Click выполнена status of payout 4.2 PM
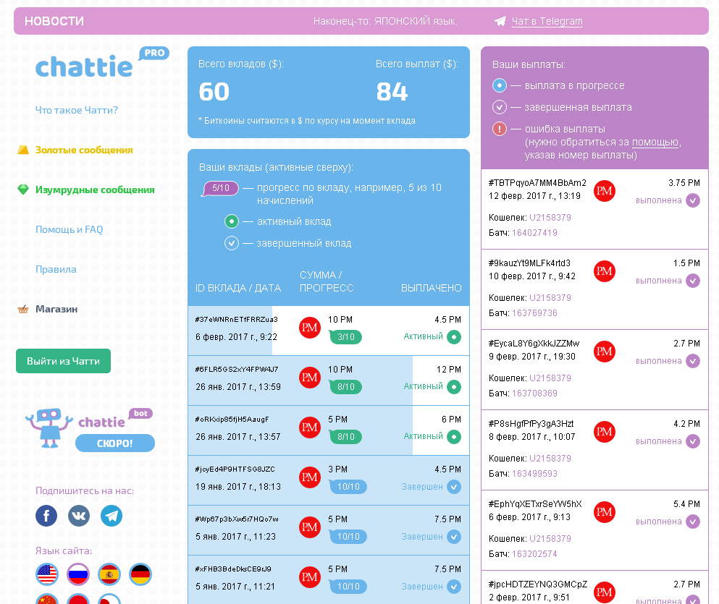 (658, 441)
